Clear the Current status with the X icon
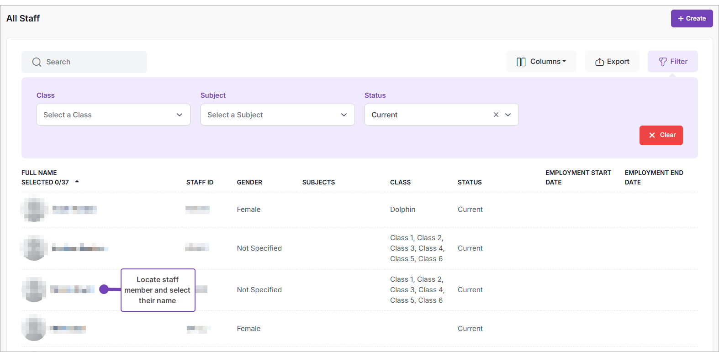This screenshot has width=719, height=352. tap(496, 115)
